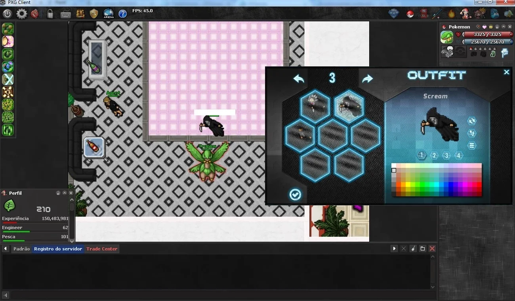Select the fishing rod icon
This screenshot has height=301, width=515.
(437, 14)
